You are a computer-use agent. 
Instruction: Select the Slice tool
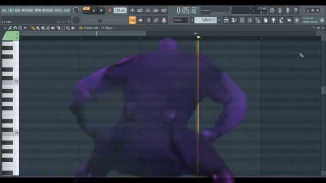[58, 28]
